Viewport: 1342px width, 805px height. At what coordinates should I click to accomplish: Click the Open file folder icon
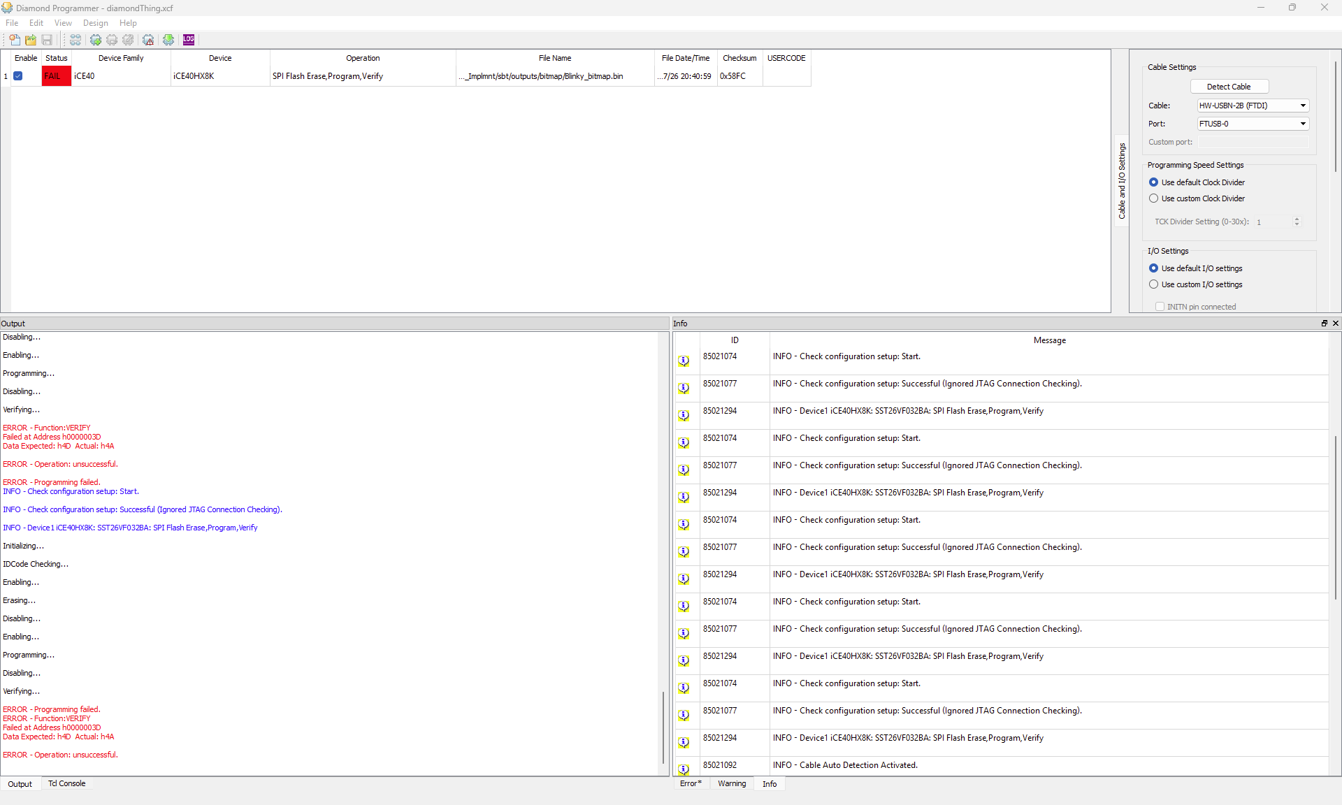coord(31,40)
